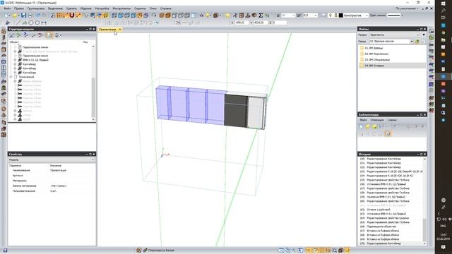Screen dimensions: 452x254
Task: Click the Наименование value Презентация
Action: pos(58,171)
